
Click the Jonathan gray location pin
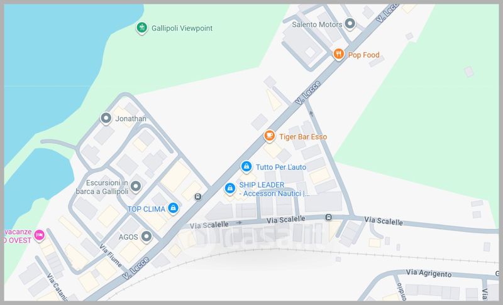[x=106, y=118]
